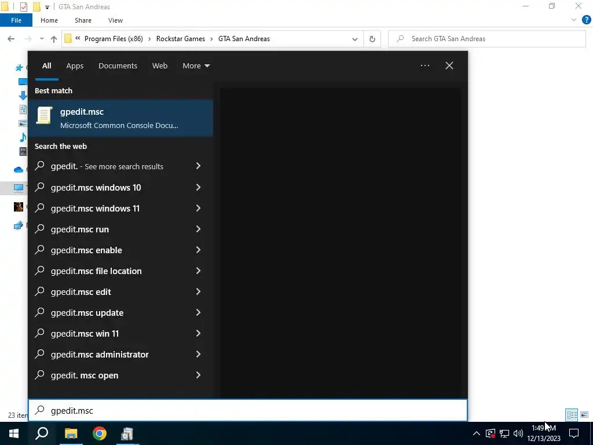The width and height of the screenshot is (593, 445).
Task: Expand arrow for 'gpedit.msc enable'
Action: coord(198,250)
